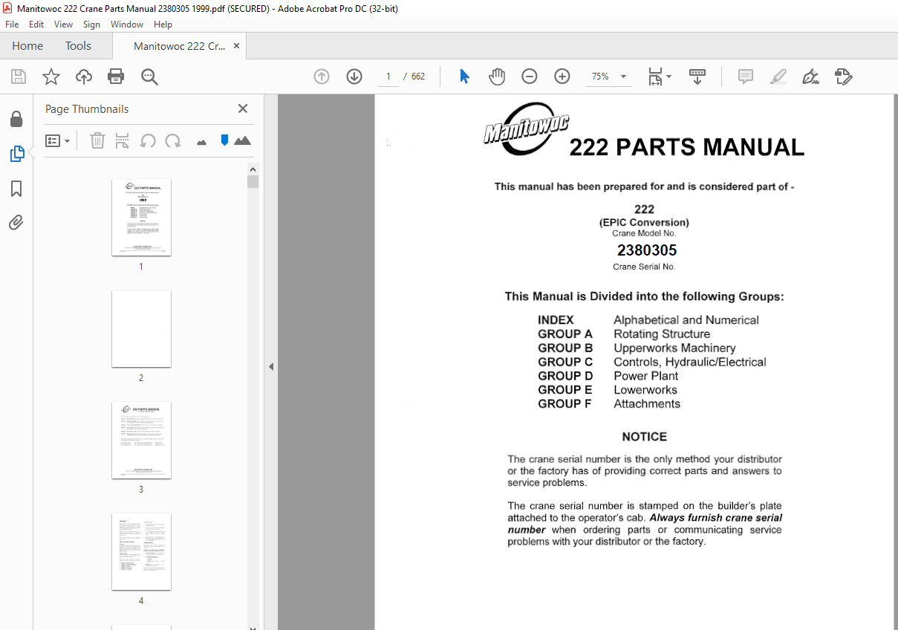The width and height of the screenshot is (898, 630).
Task: Click 'Lowerworks' text on page
Action: (645, 390)
